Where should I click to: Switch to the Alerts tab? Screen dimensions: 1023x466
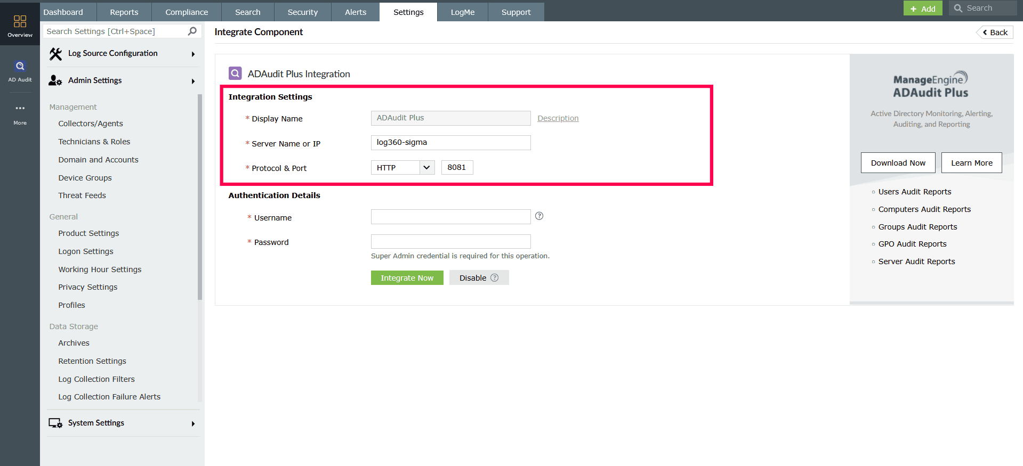point(356,12)
